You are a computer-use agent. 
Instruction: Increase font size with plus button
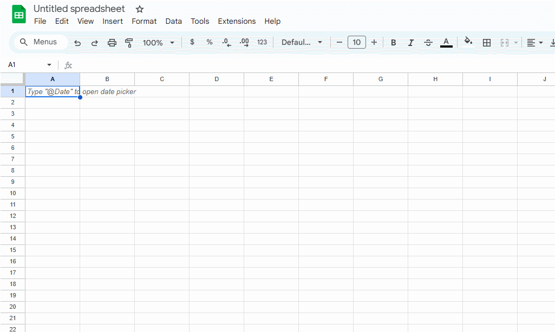coord(374,42)
